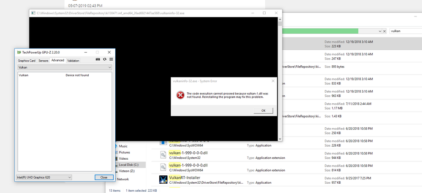Click the error message text about vulkan-1.dll
This screenshot has height=193, width=422.
click(x=227, y=95)
